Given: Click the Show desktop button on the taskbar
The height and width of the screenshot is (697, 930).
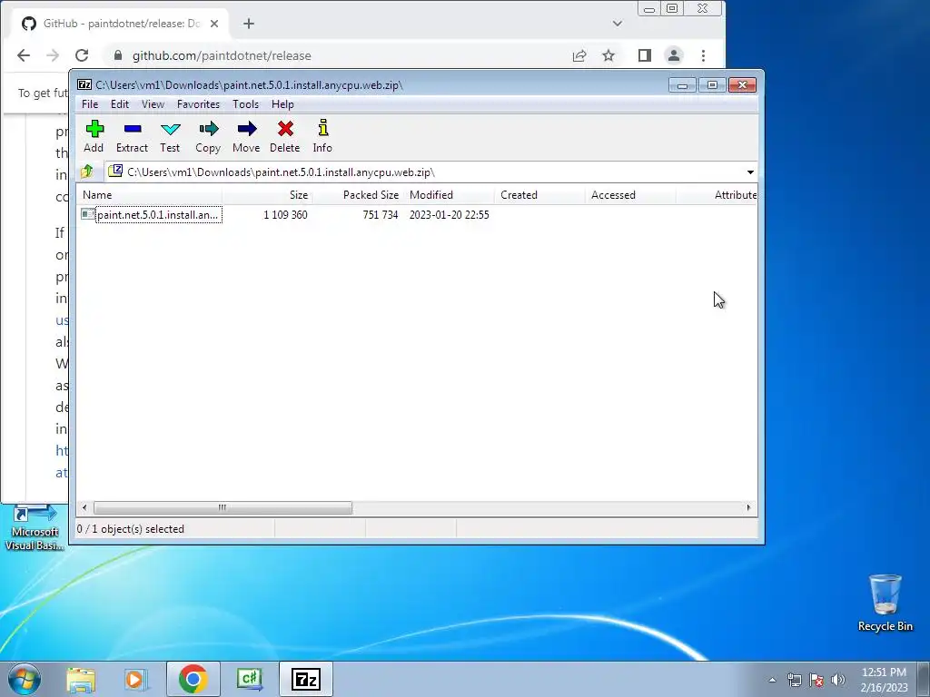Looking at the screenshot, I should (x=924, y=679).
